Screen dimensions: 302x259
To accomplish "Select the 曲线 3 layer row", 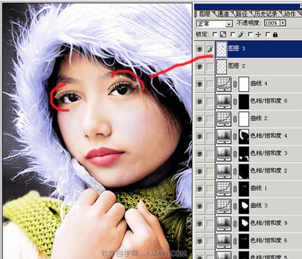I will 248,206.
